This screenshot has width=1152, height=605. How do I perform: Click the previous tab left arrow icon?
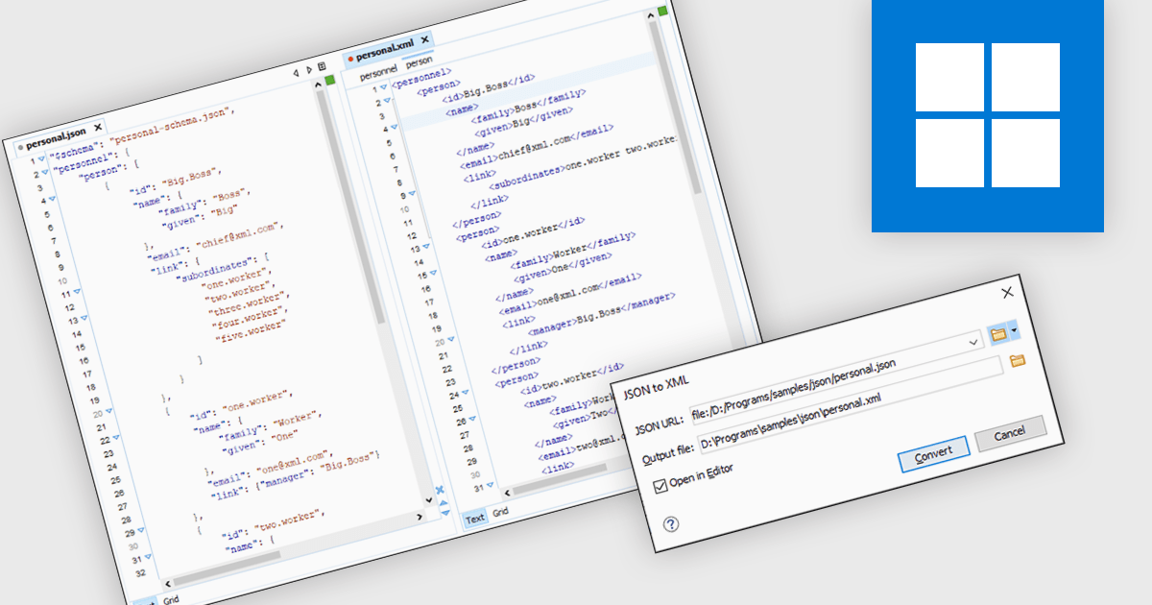point(296,72)
